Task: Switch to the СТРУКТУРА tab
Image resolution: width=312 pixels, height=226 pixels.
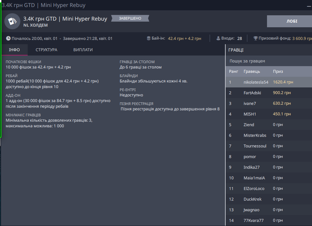Action: pyautogui.click(x=46, y=50)
